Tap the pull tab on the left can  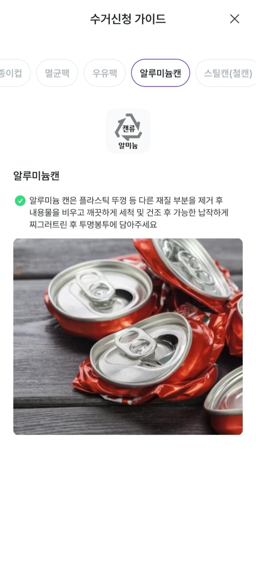pyautogui.click(x=95, y=285)
